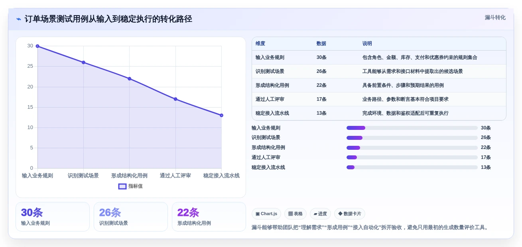Click the 稳定接入流水线 progress bar
This screenshot has height=247, width=522.
coord(412,167)
